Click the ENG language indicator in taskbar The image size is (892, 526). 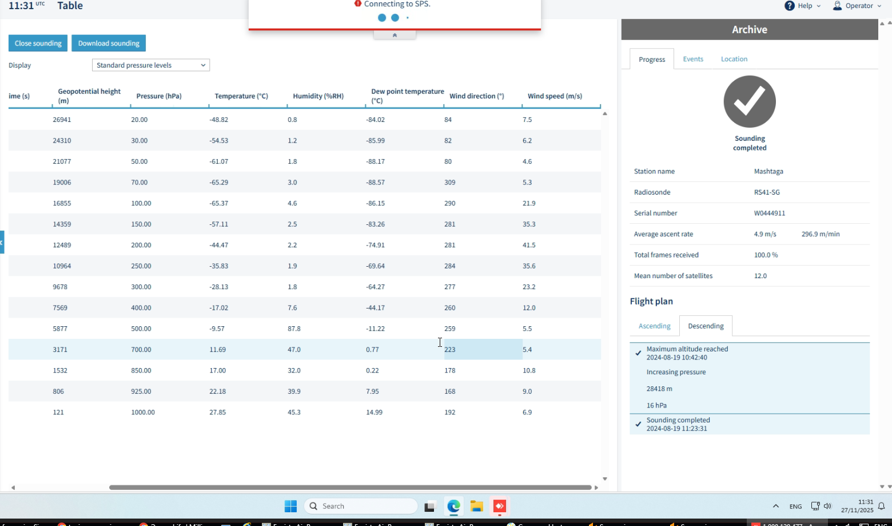[795, 507]
